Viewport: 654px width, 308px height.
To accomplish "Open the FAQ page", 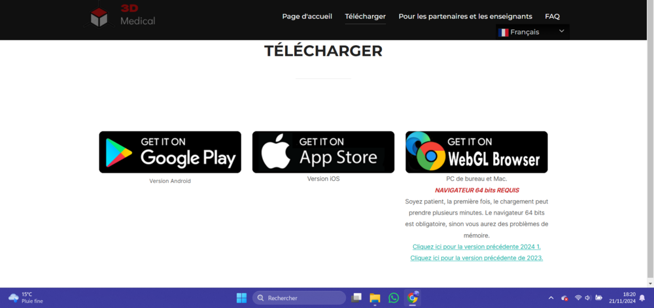I will (552, 16).
